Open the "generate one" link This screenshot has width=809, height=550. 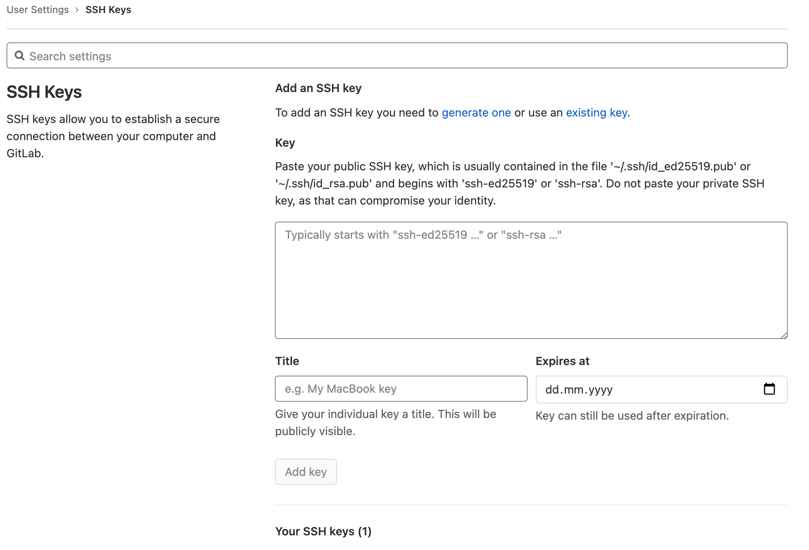click(x=476, y=113)
